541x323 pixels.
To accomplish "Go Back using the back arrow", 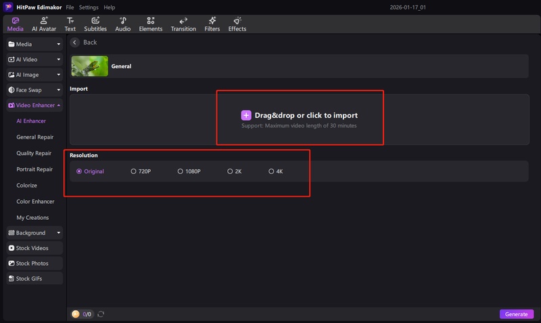I will [75, 42].
